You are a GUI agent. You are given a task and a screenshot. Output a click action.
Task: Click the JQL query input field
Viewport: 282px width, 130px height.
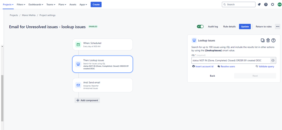(x=231, y=60)
